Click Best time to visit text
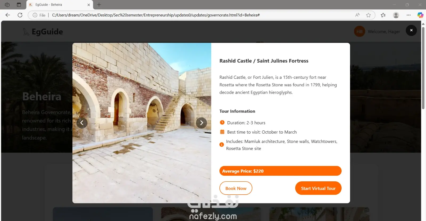The image size is (426, 221). click(x=262, y=132)
